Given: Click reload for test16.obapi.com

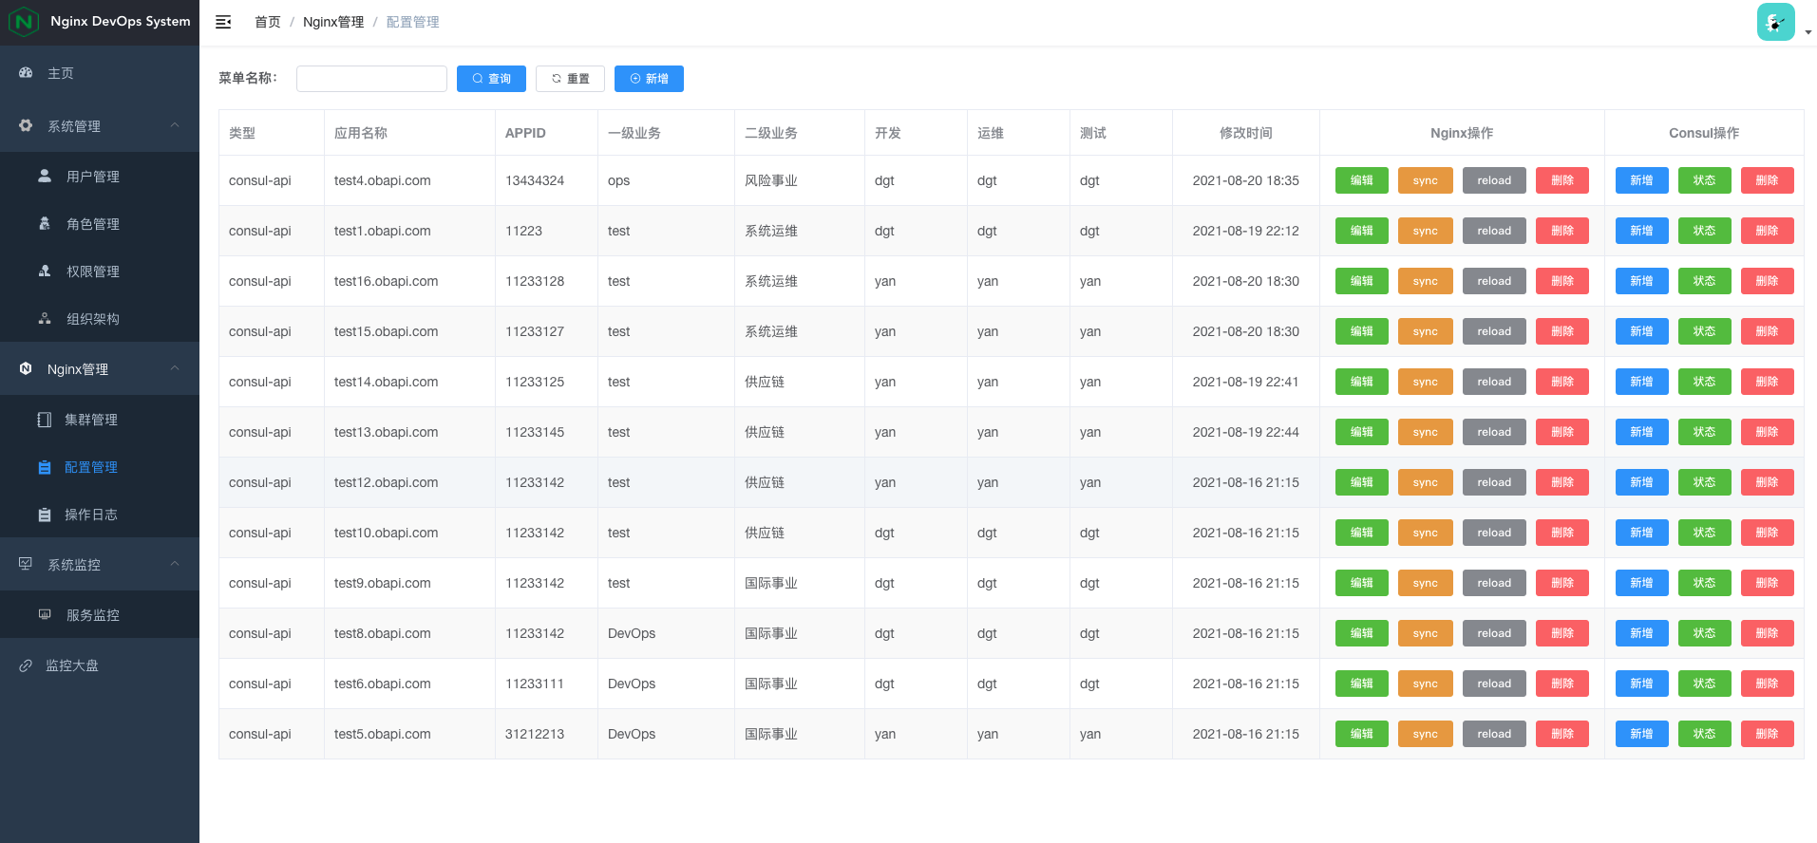Looking at the screenshot, I should [x=1494, y=281].
